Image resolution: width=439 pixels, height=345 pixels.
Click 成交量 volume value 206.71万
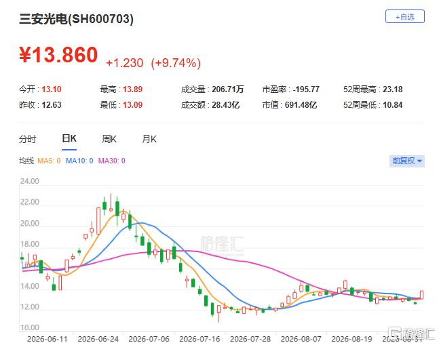pyautogui.click(x=227, y=89)
